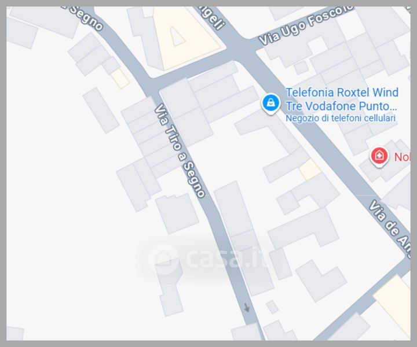Select the full Via Tiro a Segno street label

pyautogui.click(x=180, y=150)
